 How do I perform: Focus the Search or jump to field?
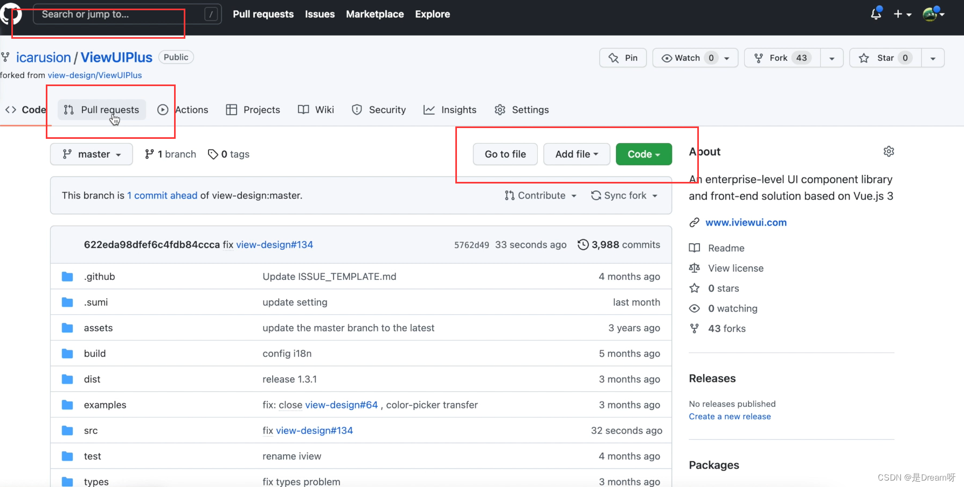pos(127,14)
